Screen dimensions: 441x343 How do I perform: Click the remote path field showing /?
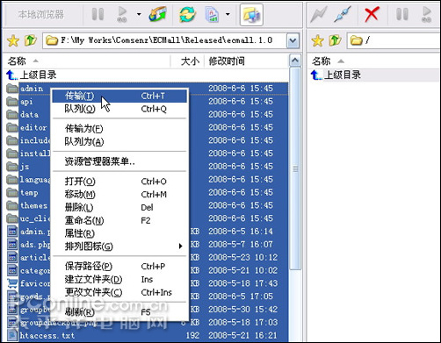[x=394, y=40]
